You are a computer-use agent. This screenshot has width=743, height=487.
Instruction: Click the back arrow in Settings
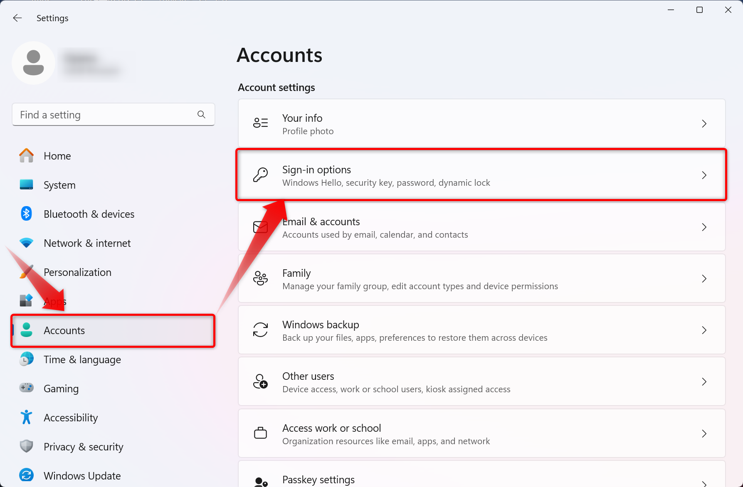17,18
